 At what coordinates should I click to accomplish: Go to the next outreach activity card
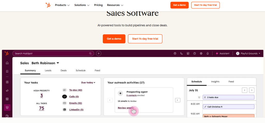(178, 100)
